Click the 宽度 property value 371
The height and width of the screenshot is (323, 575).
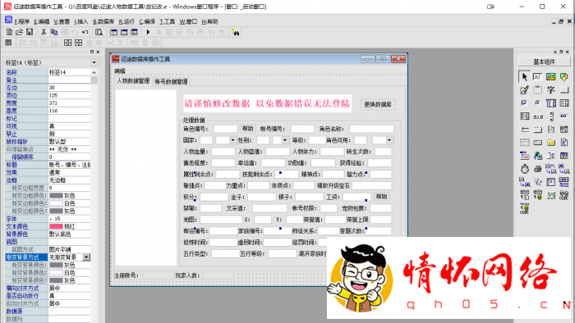point(69,103)
